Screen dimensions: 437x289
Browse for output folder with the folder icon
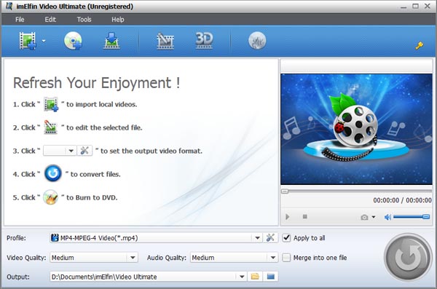pyautogui.click(x=255, y=277)
